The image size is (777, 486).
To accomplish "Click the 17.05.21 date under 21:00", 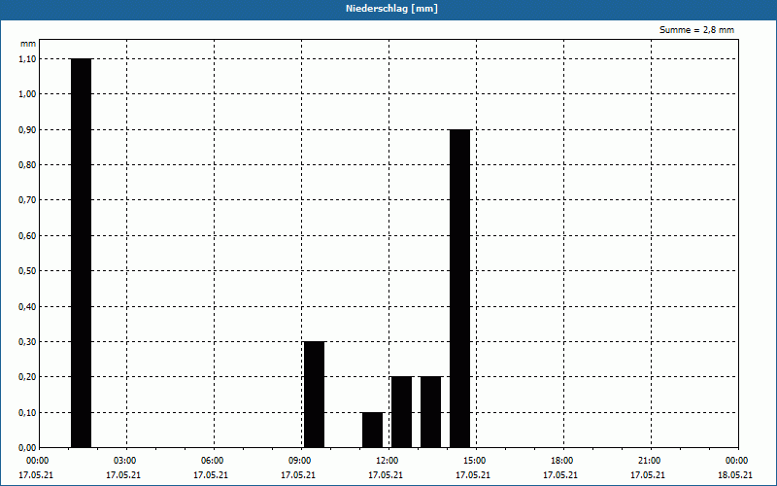I will [x=648, y=475].
